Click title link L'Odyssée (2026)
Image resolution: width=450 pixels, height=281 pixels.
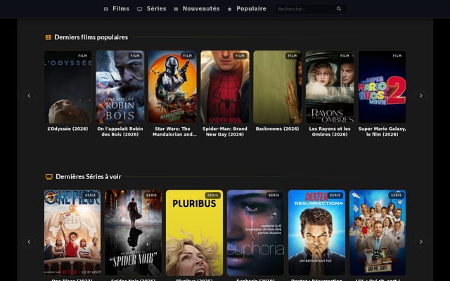pyautogui.click(x=67, y=129)
